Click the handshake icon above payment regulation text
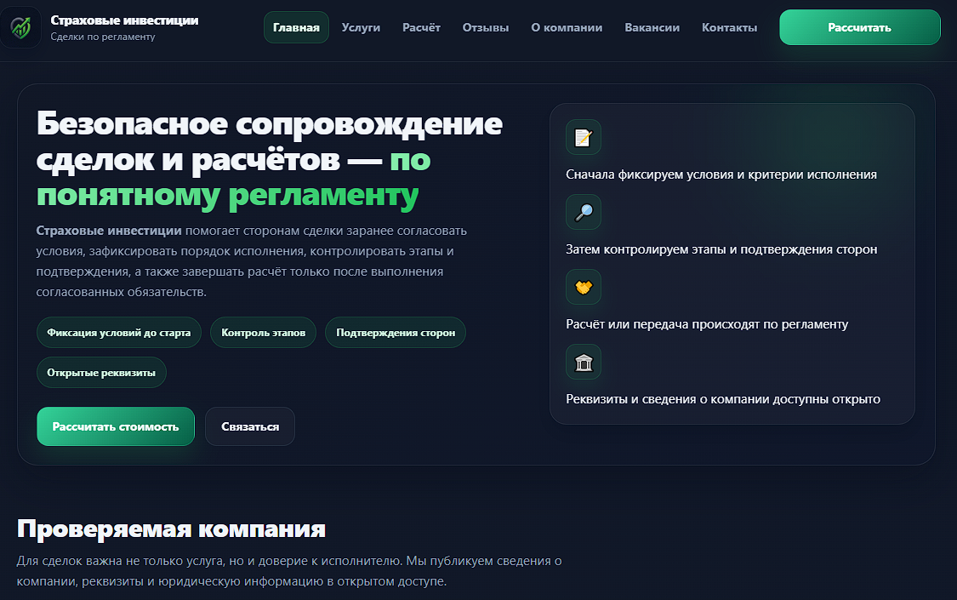The width and height of the screenshot is (957, 600). click(583, 287)
